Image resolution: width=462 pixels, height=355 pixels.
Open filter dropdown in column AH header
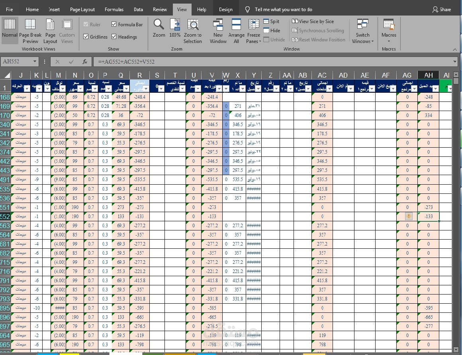coord(435,89)
